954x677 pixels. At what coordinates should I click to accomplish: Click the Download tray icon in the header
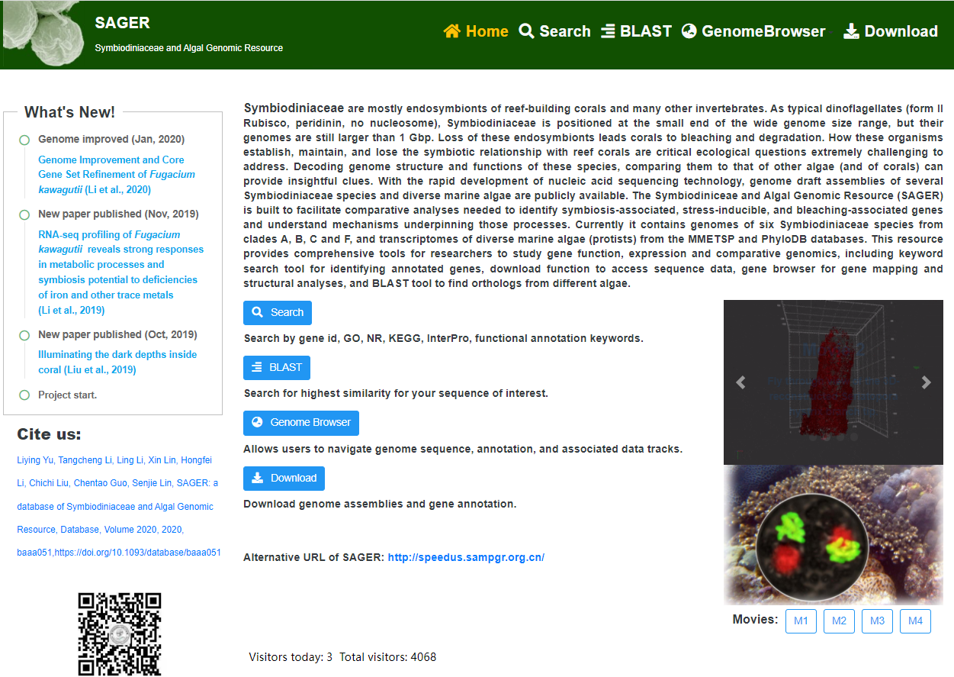(850, 31)
